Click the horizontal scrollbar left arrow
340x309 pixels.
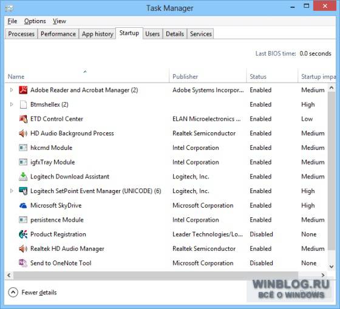(8, 275)
